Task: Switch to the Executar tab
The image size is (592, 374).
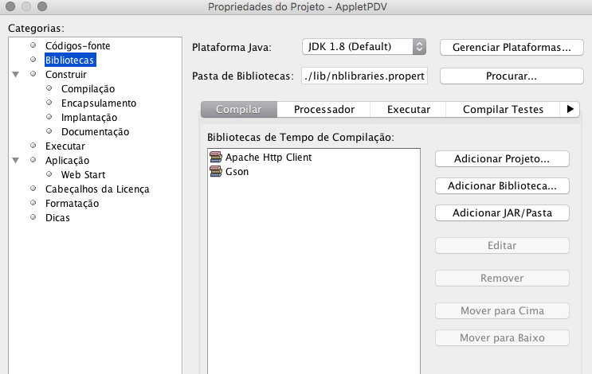Action: coord(408,109)
